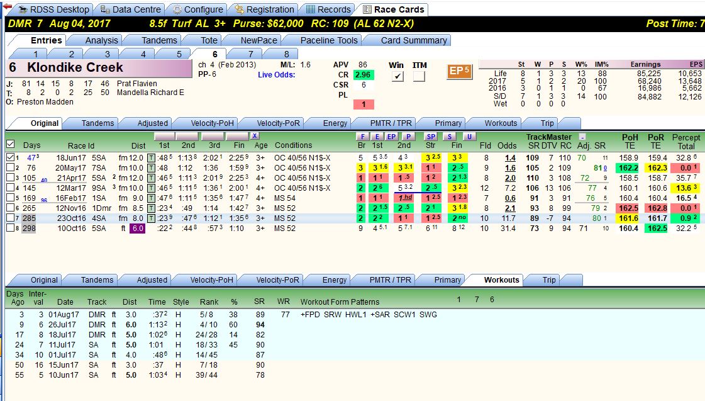Check paceline 5 checkbox for 16Feb17
The height and width of the screenshot is (401, 705).
(x=11, y=198)
